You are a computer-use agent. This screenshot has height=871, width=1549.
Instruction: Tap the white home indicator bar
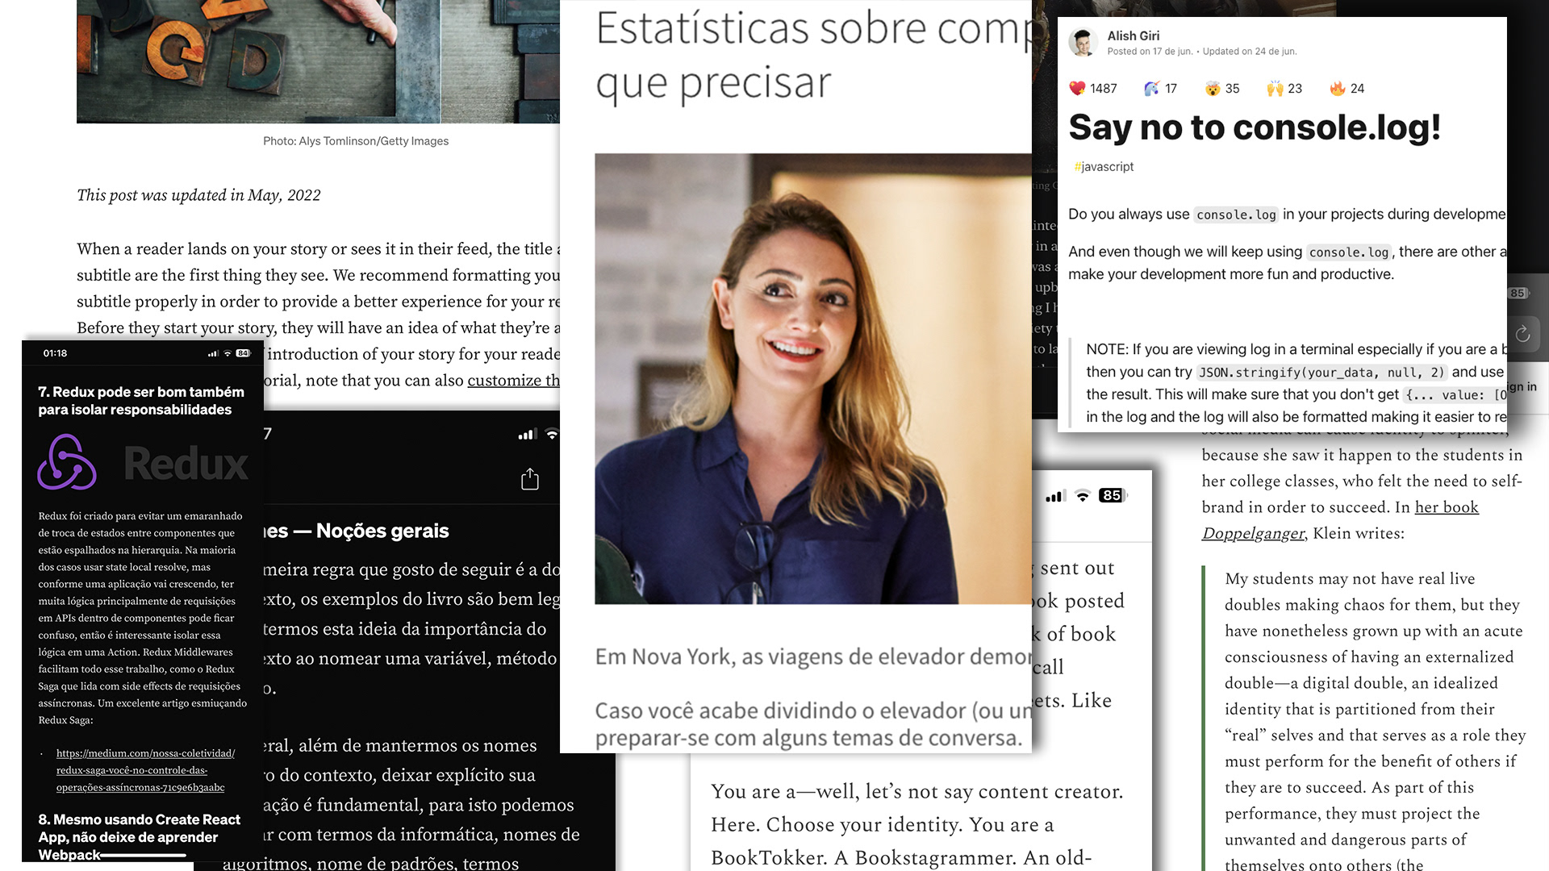coord(144,855)
